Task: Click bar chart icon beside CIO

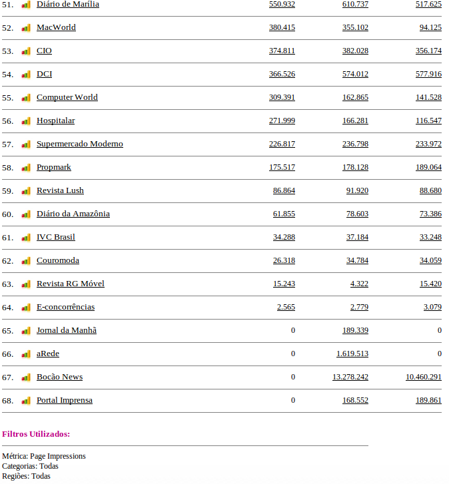Action: [26, 51]
